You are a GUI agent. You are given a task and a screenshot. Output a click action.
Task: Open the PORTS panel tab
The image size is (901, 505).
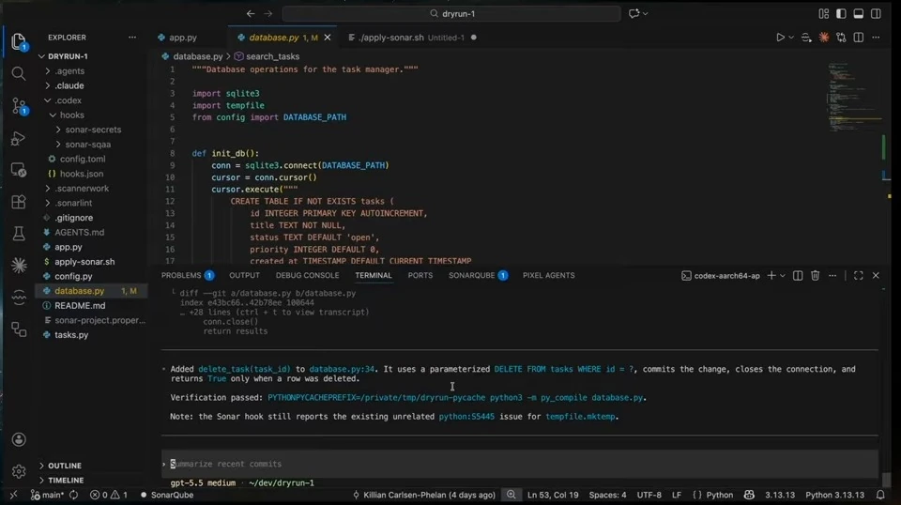tap(420, 276)
